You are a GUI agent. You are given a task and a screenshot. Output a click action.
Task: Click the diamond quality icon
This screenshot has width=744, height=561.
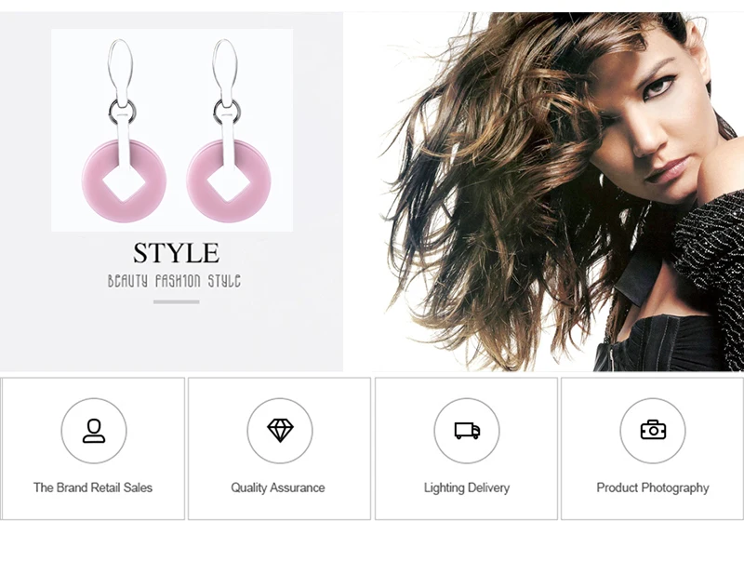click(280, 431)
